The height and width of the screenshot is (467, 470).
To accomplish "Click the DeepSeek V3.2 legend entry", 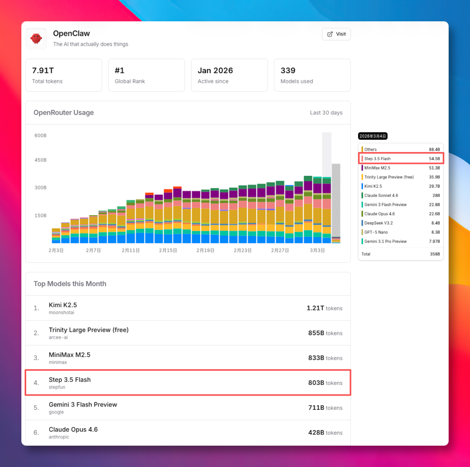I will [401, 223].
